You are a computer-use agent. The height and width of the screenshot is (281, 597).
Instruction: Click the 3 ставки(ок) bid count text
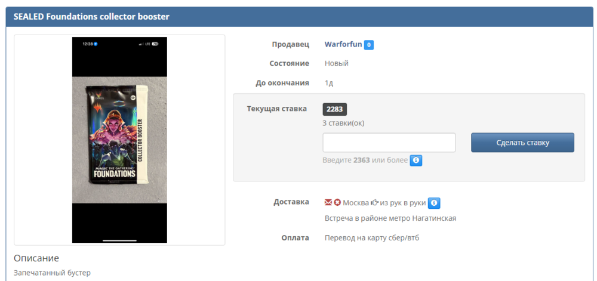point(343,123)
